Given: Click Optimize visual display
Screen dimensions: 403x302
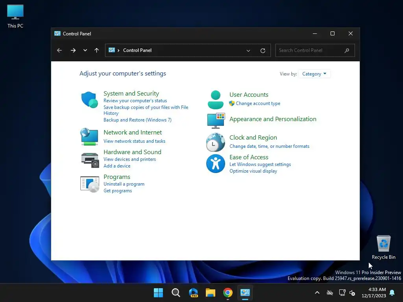Looking at the screenshot, I should [253, 171].
